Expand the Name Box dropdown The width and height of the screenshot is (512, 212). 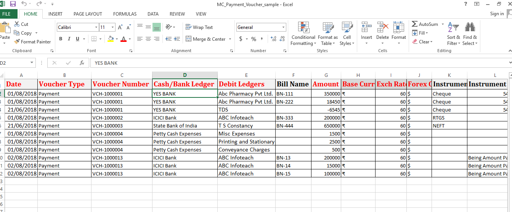[x=32, y=63]
